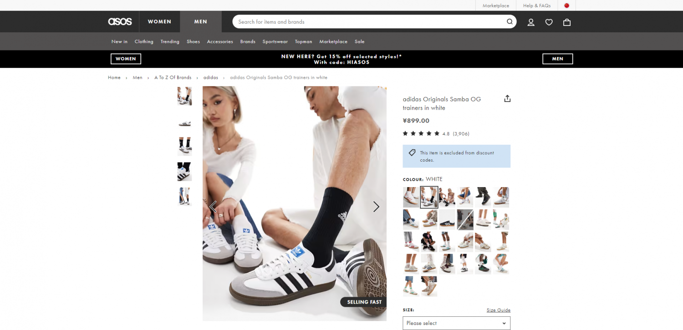Click the promo text with code HIASOS
The width and height of the screenshot is (683, 330).
[341, 59]
